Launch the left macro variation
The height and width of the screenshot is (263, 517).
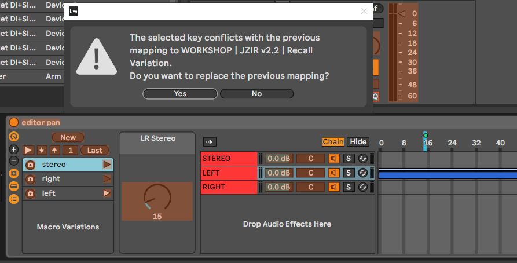pyautogui.click(x=107, y=193)
